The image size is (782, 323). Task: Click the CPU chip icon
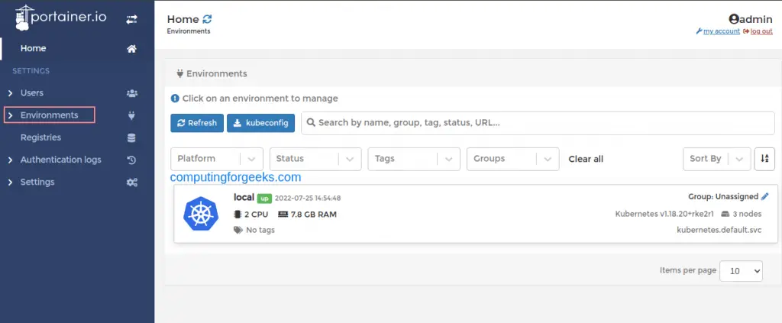click(x=238, y=215)
